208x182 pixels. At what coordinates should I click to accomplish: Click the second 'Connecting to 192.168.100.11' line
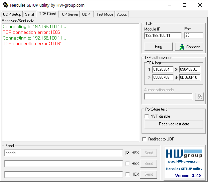point(35,38)
